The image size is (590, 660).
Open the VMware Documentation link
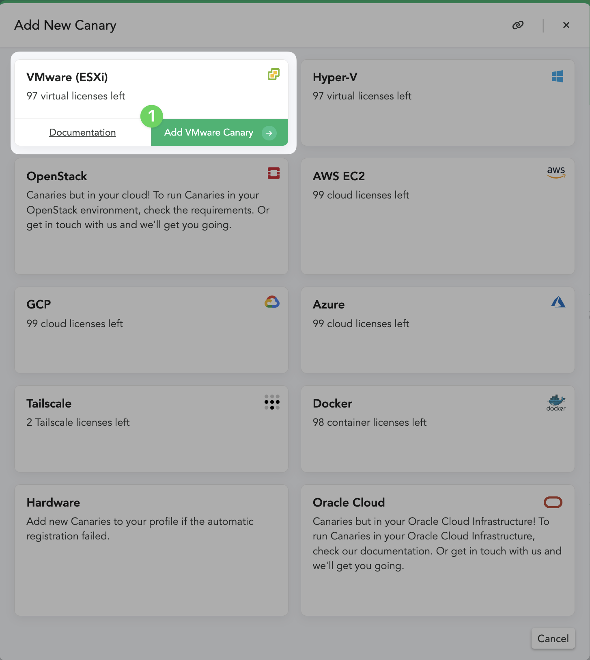pos(82,132)
